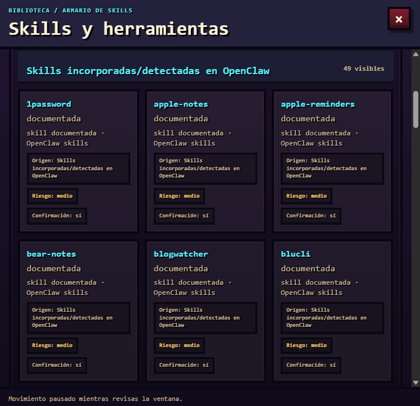Click Riesgo: medio tag on apple-notes
The height and width of the screenshot is (406, 420).
coord(179,196)
